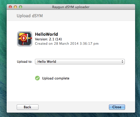
Task: Click the gray footer bar between the buttons
Action: [74, 107]
